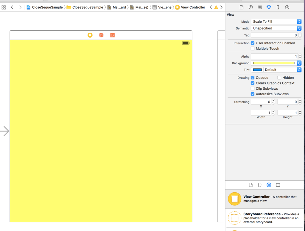The image size is (305, 231).
Task: Click the blue Tint color swatch
Action: 257,70
